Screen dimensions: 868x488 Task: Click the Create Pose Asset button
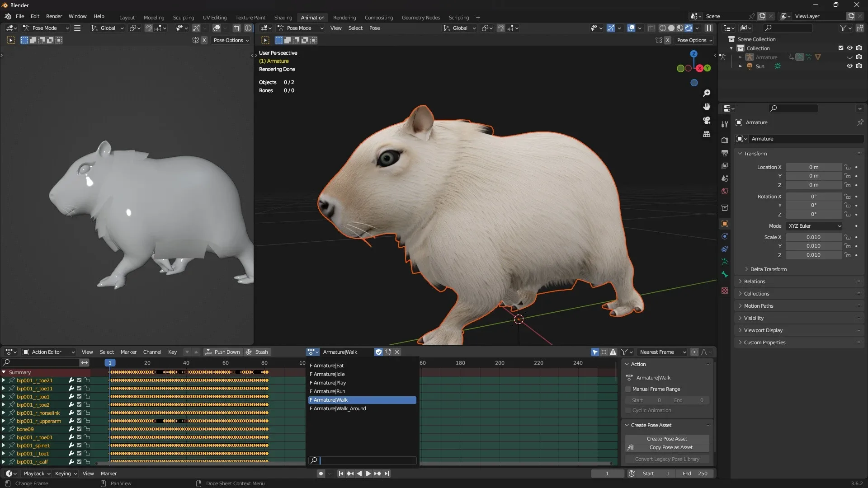tap(667, 438)
